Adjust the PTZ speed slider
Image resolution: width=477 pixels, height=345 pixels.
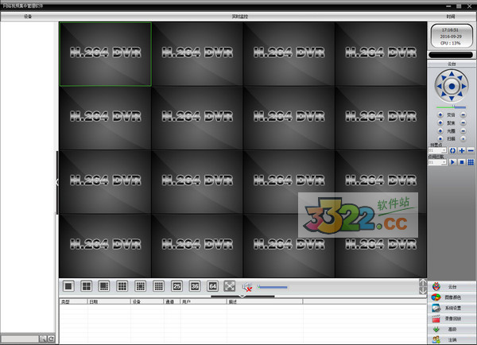451,107
